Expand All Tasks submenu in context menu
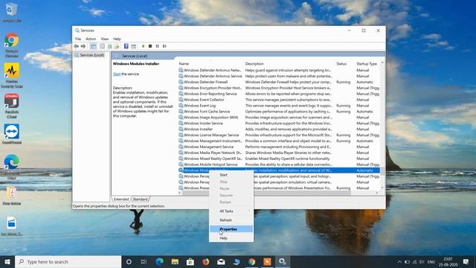The image size is (476, 268). click(231, 211)
